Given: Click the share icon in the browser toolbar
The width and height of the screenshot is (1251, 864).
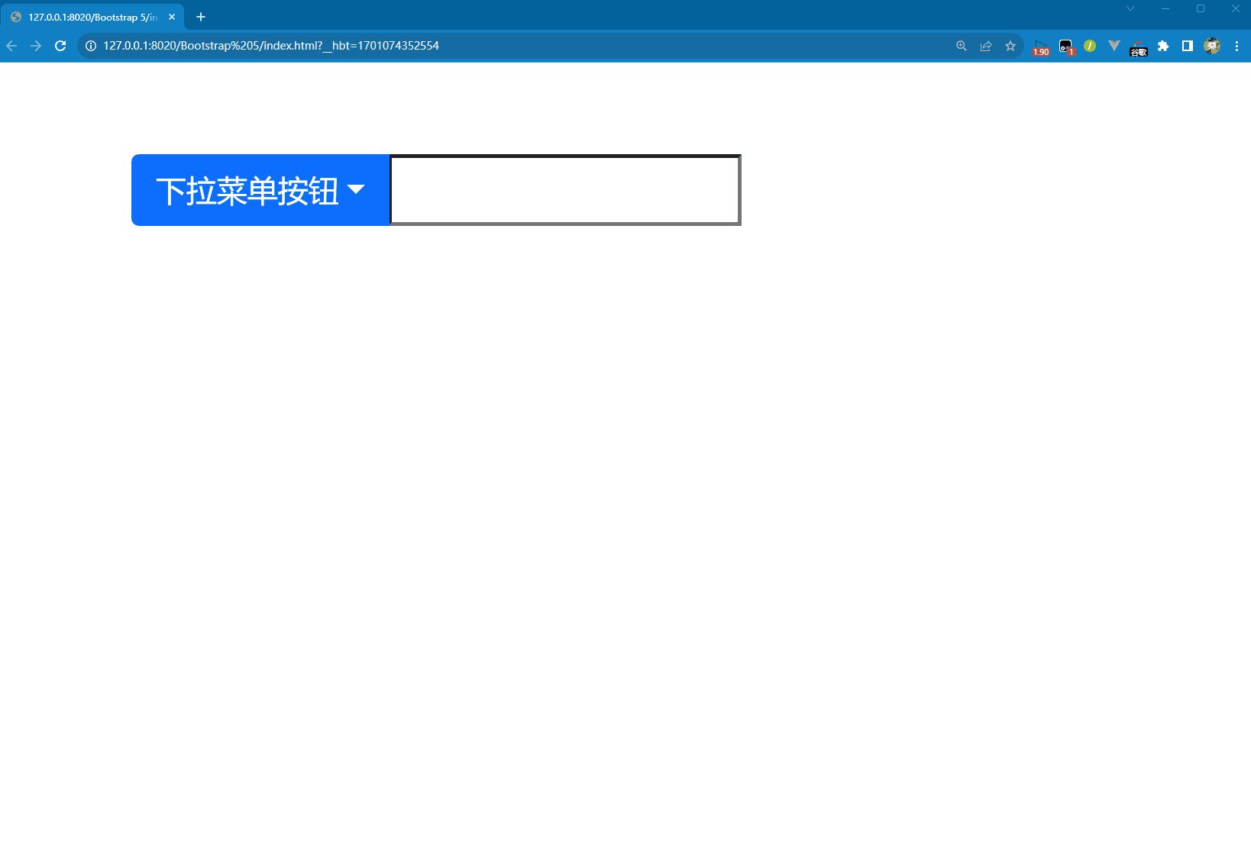Looking at the screenshot, I should click(x=985, y=46).
